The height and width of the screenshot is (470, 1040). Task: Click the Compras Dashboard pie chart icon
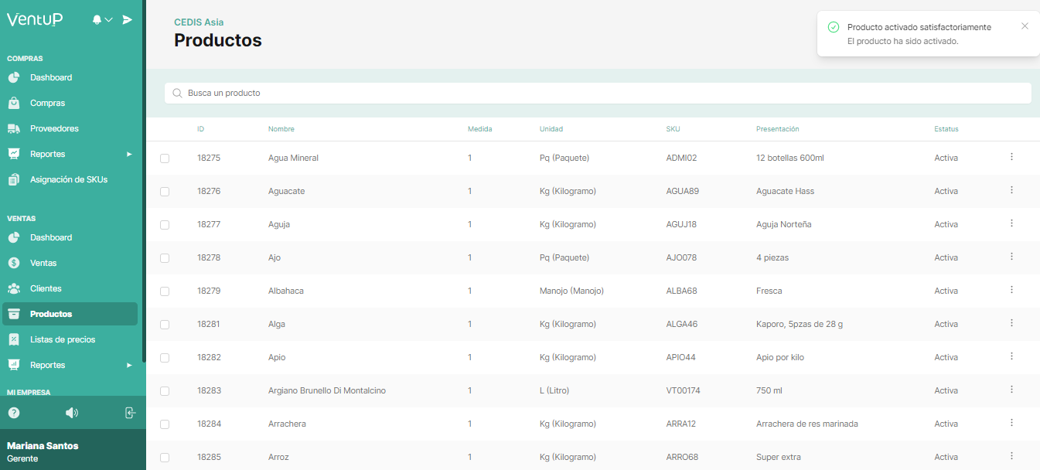pos(14,77)
